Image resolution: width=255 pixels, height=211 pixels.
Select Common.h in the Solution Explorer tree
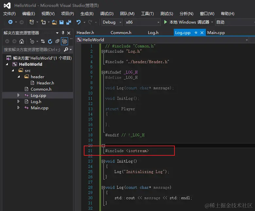pyautogui.click(x=41, y=89)
